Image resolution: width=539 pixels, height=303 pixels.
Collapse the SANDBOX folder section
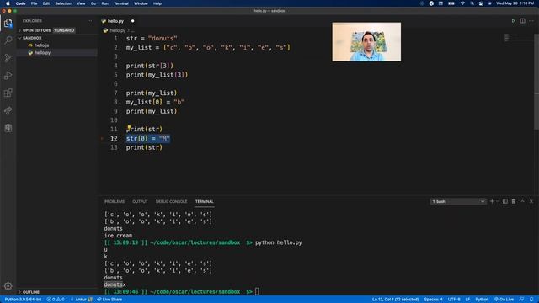(32, 38)
